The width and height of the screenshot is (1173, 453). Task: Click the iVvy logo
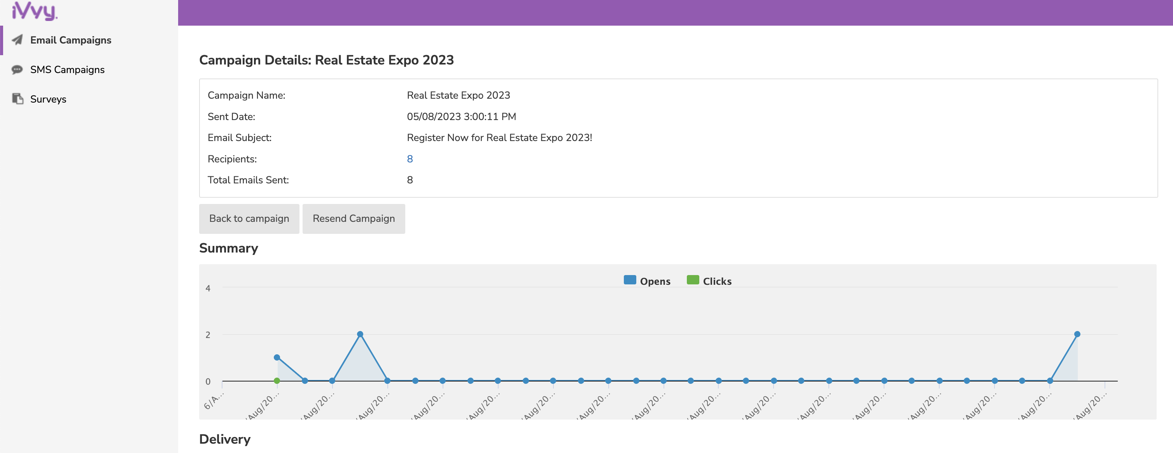point(35,11)
